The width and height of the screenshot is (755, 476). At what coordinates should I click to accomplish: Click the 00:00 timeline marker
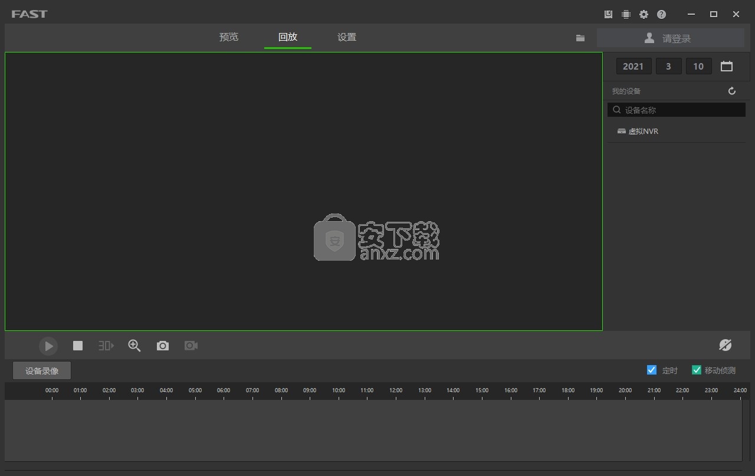[x=52, y=390]
